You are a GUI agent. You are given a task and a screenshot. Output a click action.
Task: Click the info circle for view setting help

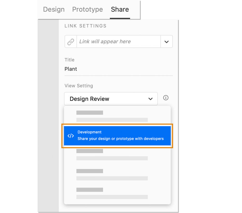pos(166,98)
